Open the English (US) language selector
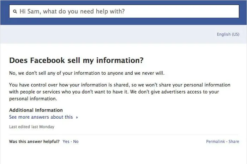The image size is (247, 164). pos(228,34)
